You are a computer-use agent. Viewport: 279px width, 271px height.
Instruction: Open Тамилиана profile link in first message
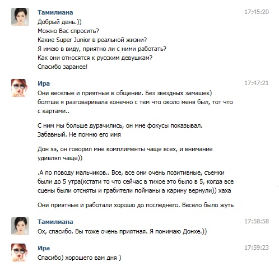[55, 12]
